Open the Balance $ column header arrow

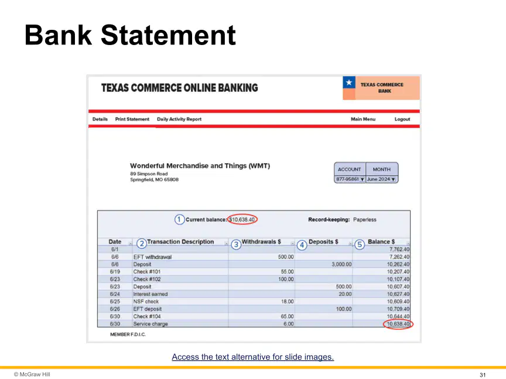click(408, 243)
